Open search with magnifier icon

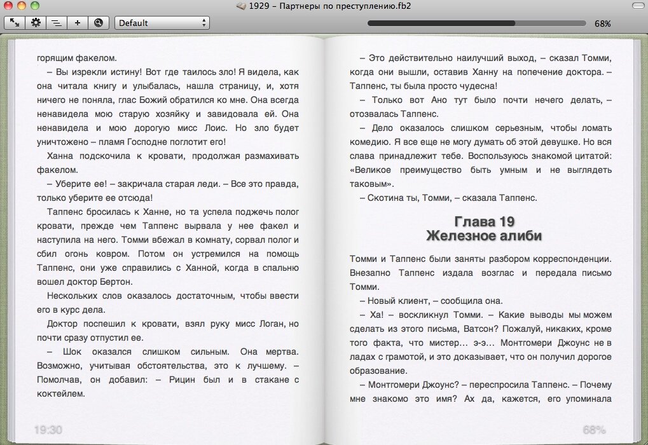(98, 23)
